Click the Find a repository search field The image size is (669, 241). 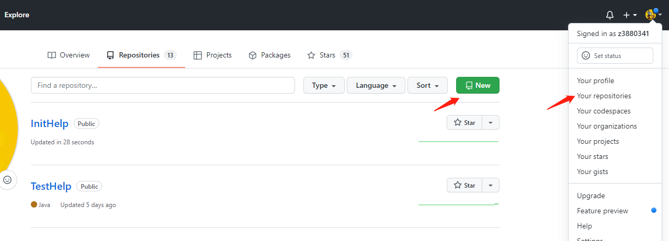pos(163,85)
